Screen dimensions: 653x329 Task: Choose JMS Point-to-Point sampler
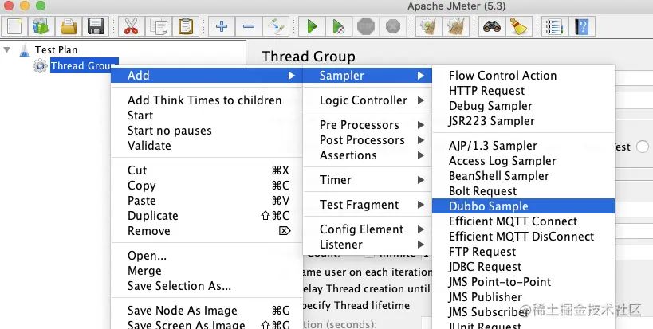523,282
